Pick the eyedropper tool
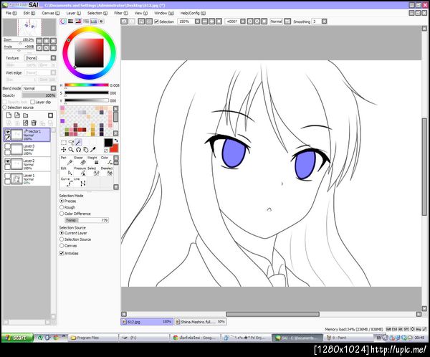The height and width of the screenshot is (357, 430). pos(93,150)
